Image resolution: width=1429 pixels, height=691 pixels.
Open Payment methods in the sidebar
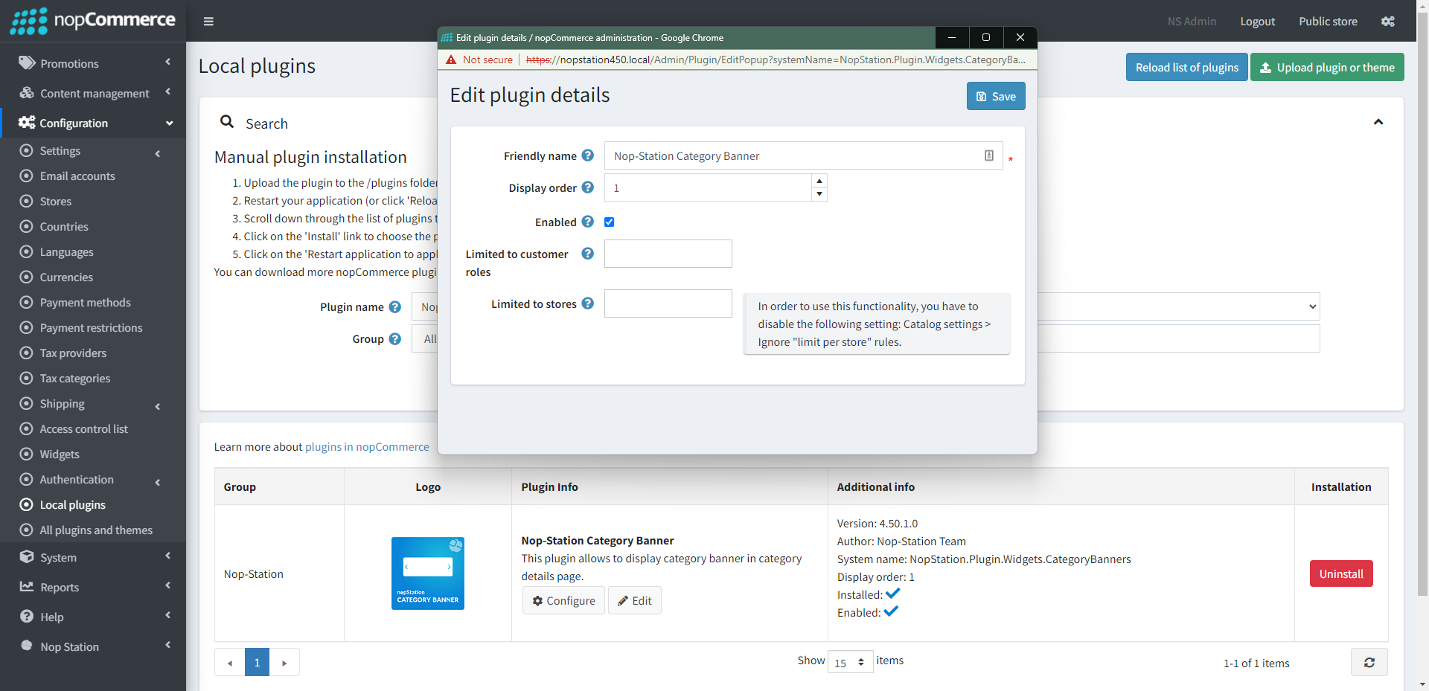pyautogui.click(x=85, y=302)
